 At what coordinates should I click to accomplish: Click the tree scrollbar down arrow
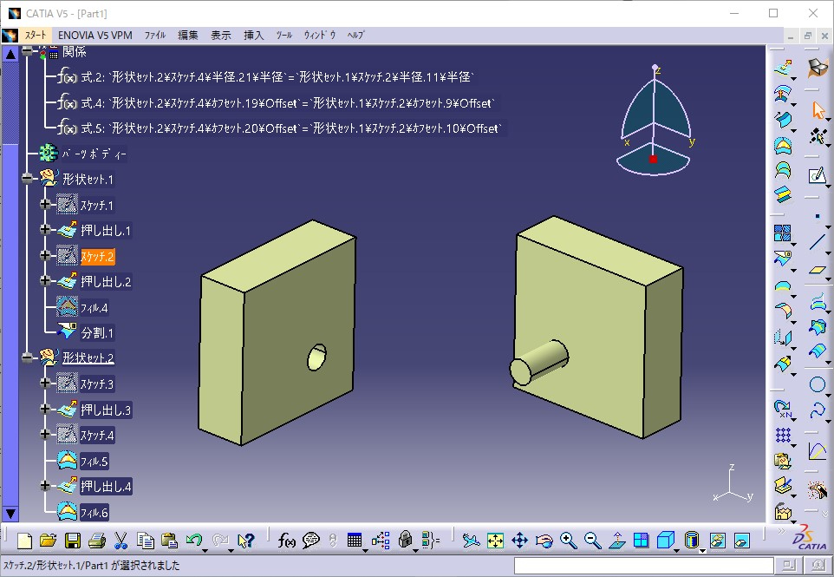click(x=10, y=514)
